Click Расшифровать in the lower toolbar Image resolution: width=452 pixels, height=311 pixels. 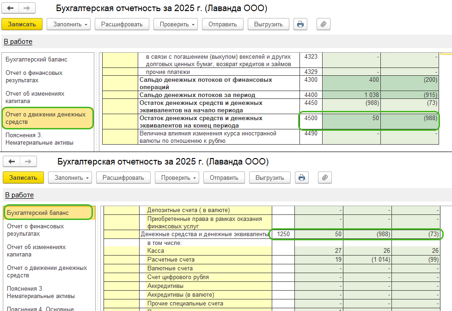coord(123,177)
